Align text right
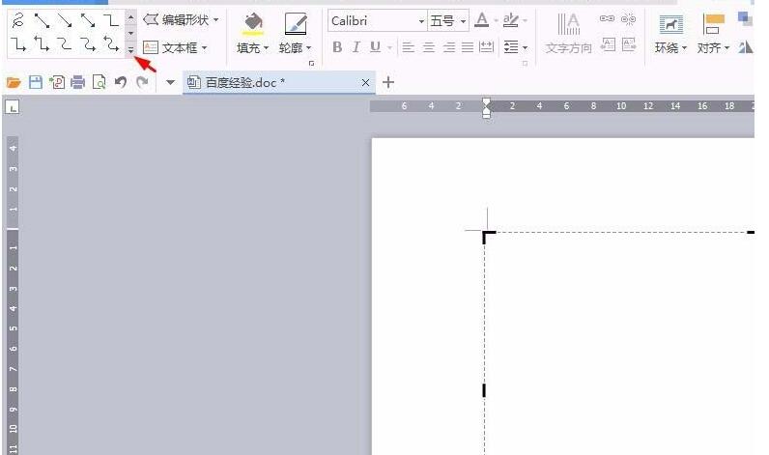The width and height of the screenshot is (769, 455). 448,47
